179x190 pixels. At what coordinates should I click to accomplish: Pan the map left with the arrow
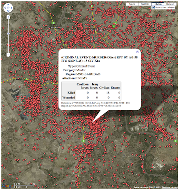click(x=5, y=8)
